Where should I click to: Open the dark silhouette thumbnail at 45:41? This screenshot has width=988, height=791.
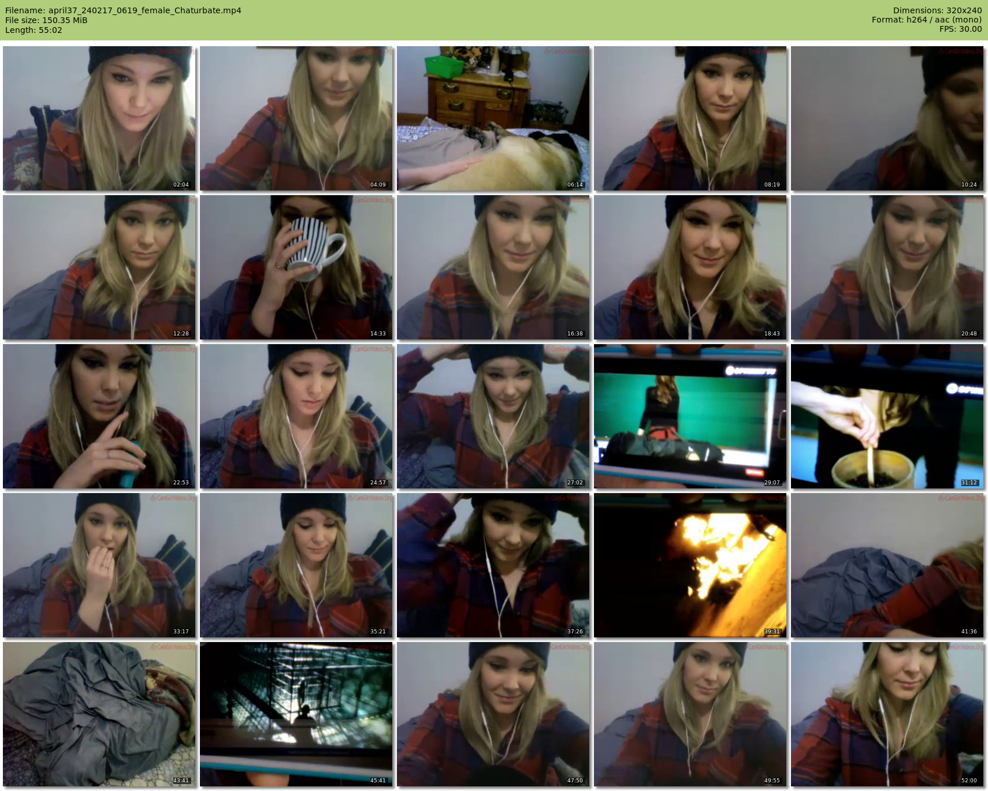coord(296,714)
